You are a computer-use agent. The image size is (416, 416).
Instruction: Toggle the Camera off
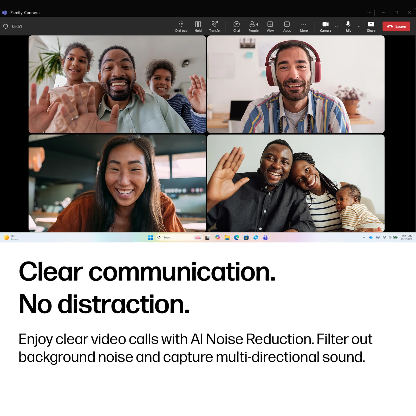(x=326, y=27)
